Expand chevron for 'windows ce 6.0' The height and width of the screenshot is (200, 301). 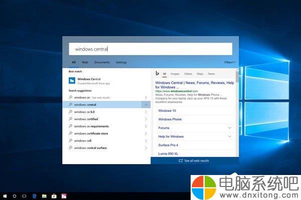tap(145, 112)
